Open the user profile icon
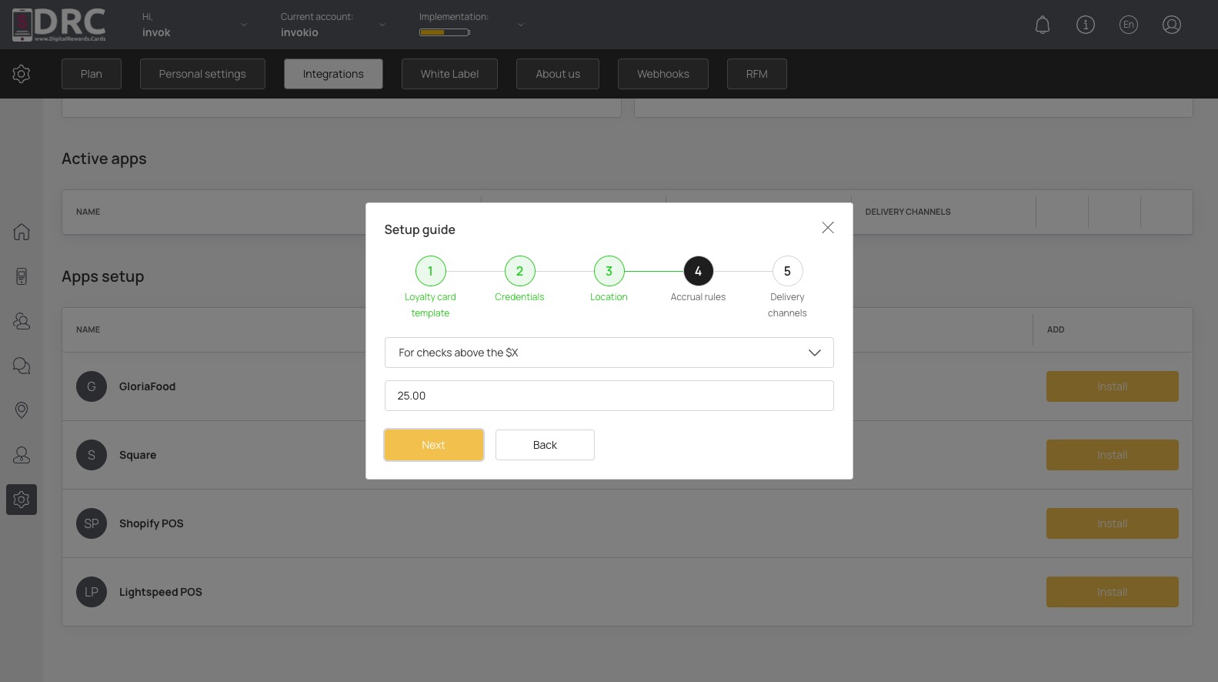This screenshot has width=1218, height=682. tap(1172, 25)
